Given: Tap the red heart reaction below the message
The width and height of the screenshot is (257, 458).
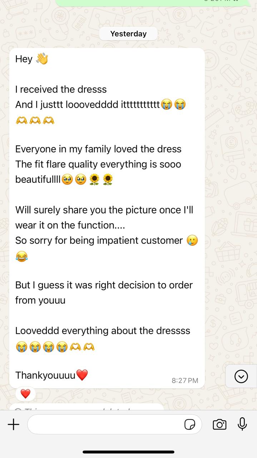Looking at the screenshot, I should [x=25, y=394].
